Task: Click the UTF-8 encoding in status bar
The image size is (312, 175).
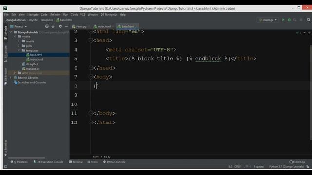Action: pos(247,166)
